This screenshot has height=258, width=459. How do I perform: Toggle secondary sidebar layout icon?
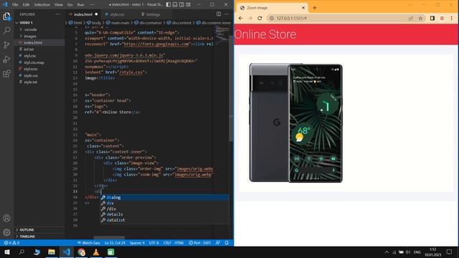(181, 4)
